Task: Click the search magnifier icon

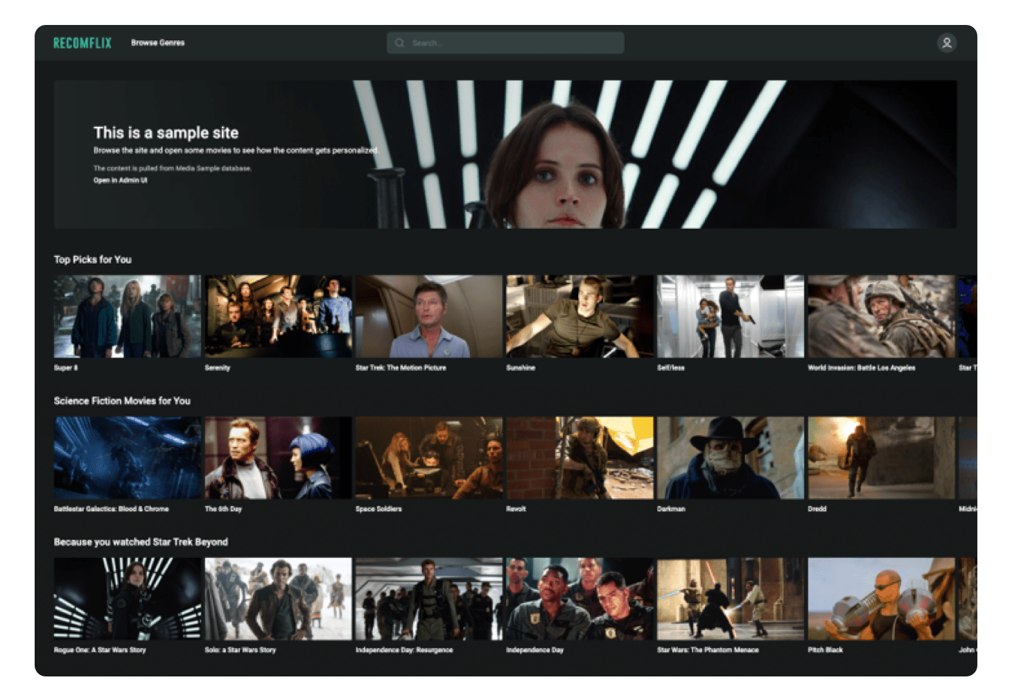Action: (x=400, y=43)
